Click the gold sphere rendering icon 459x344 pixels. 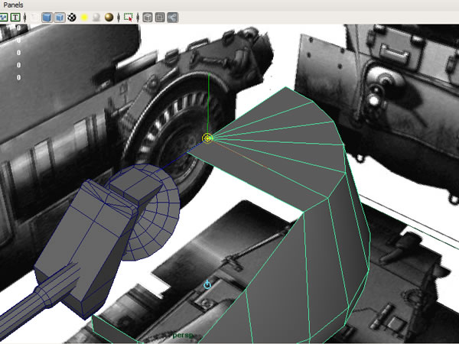[109, 17]
